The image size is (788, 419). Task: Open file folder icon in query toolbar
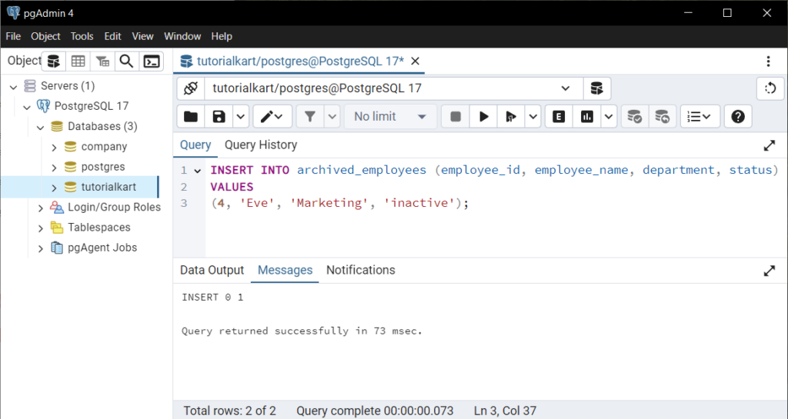point(191,117)
